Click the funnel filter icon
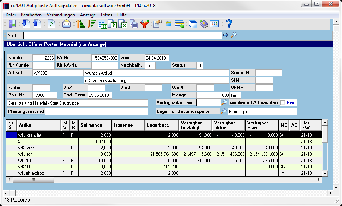The height and width of the screenshot is (206, 342). click(145, 24)
